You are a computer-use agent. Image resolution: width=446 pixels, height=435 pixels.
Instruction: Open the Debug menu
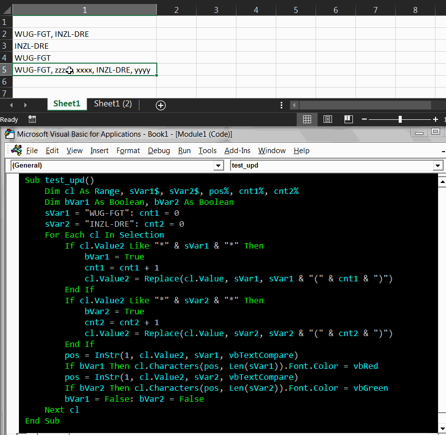(x=159, y=150)
